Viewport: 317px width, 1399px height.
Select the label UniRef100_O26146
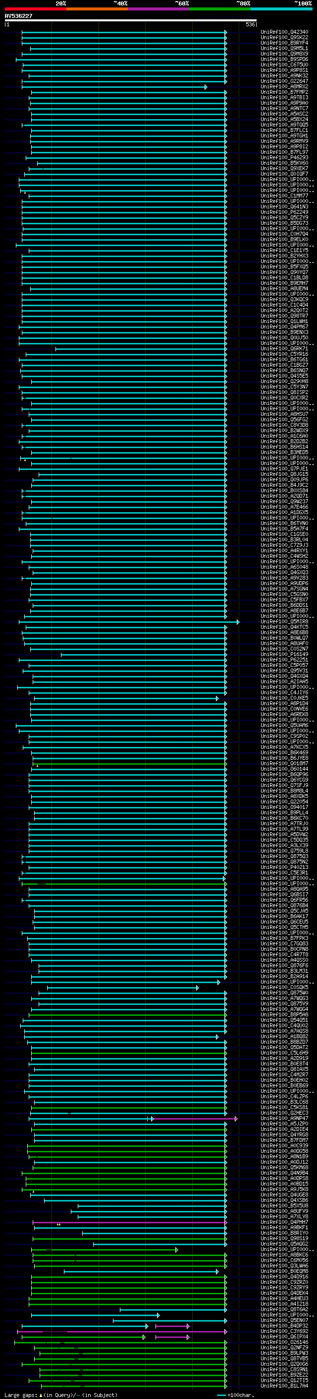pyautogui.click(x=284, y=1342)
